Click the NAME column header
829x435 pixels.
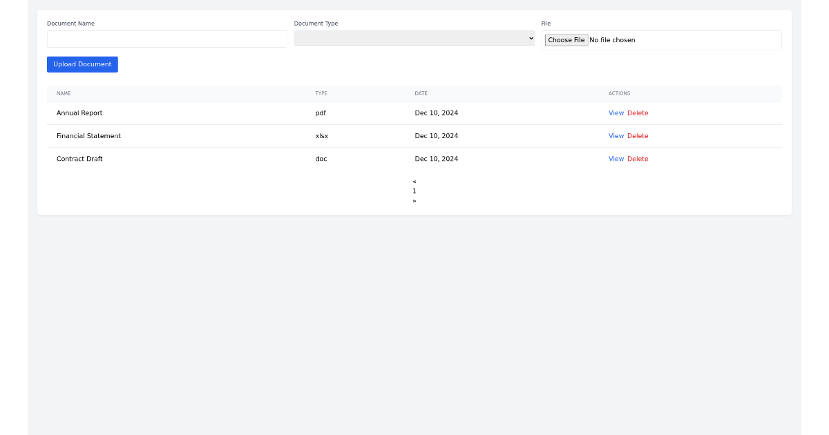[64, 93]
